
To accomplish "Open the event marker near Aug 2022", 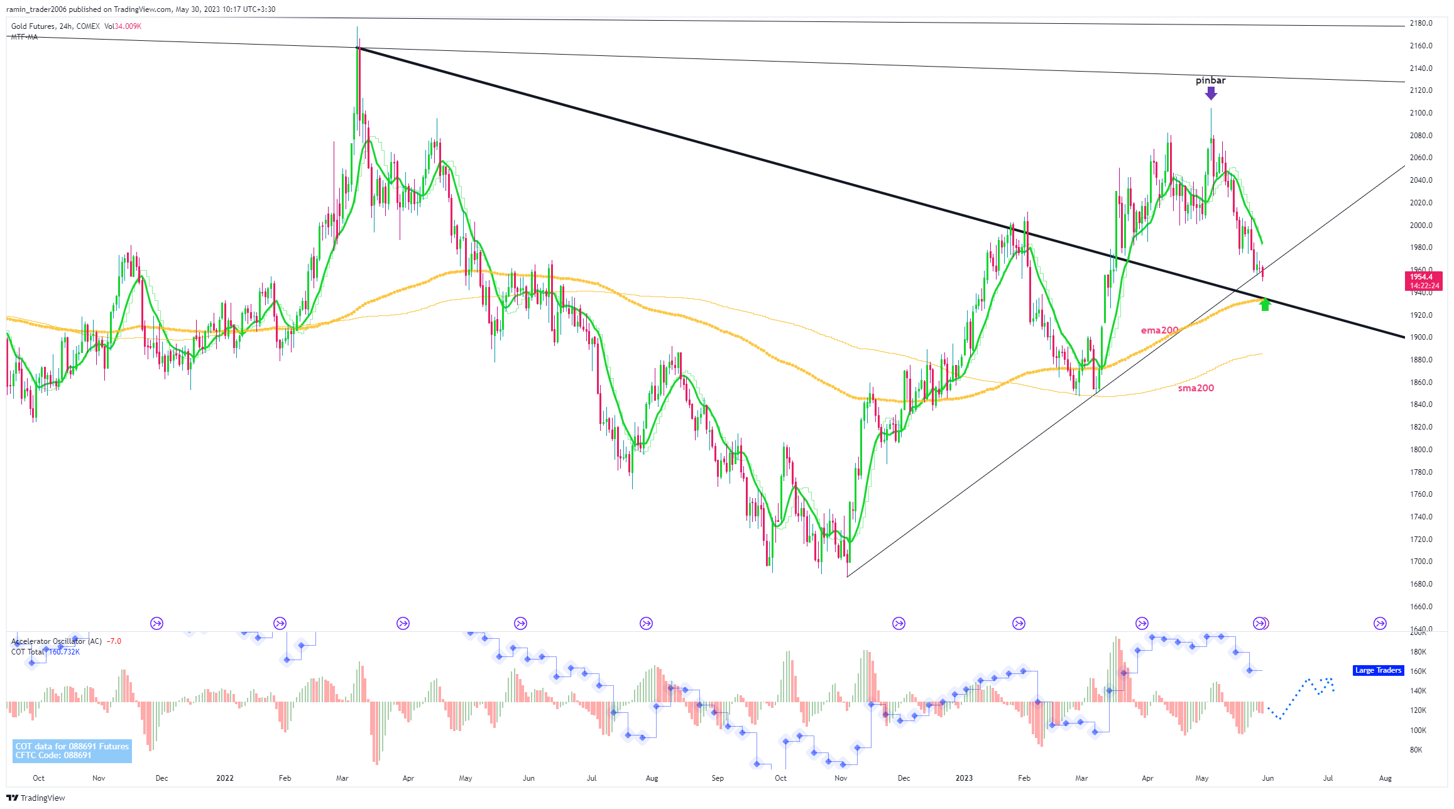I will click(x=647, y=624).
